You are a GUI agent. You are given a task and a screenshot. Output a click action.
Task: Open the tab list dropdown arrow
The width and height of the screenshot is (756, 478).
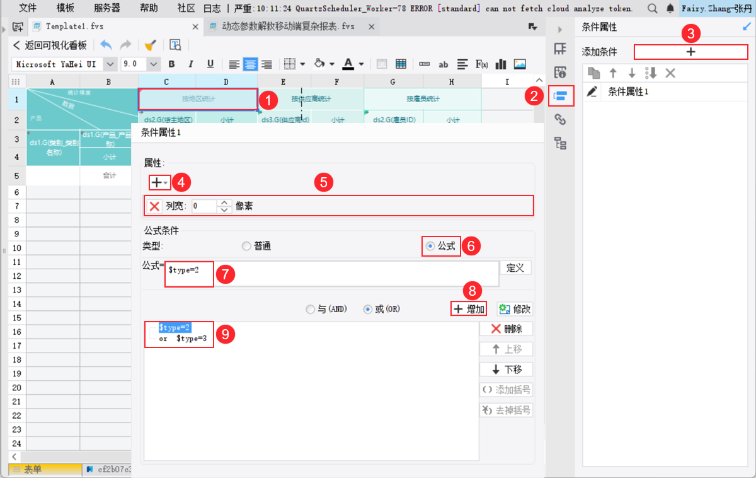click(532, 27)
